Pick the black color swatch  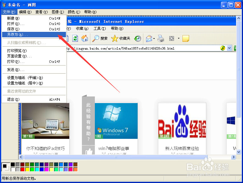click(x=13, y=164)
